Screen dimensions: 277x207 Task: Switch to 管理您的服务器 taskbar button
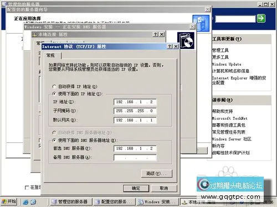click(71, 202)
